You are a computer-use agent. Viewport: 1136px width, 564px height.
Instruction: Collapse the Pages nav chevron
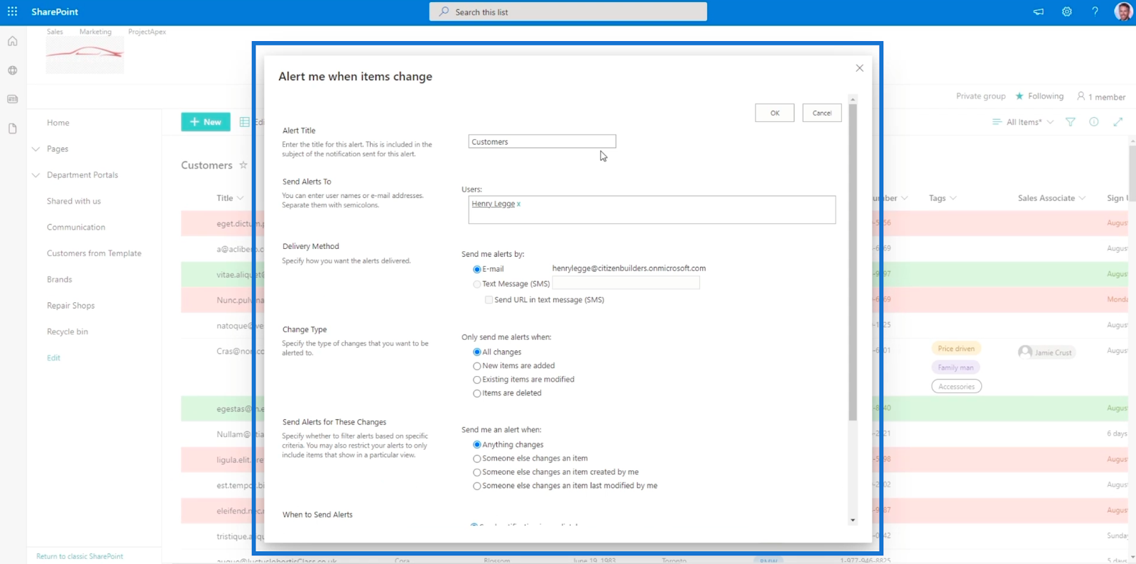(35, 149)
